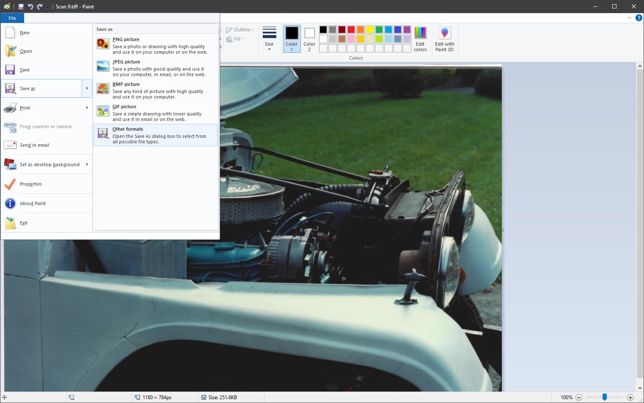Expand the Size line thickness dropdown
The height and width of the screenshot is (403, 644).
click(269, 39)
